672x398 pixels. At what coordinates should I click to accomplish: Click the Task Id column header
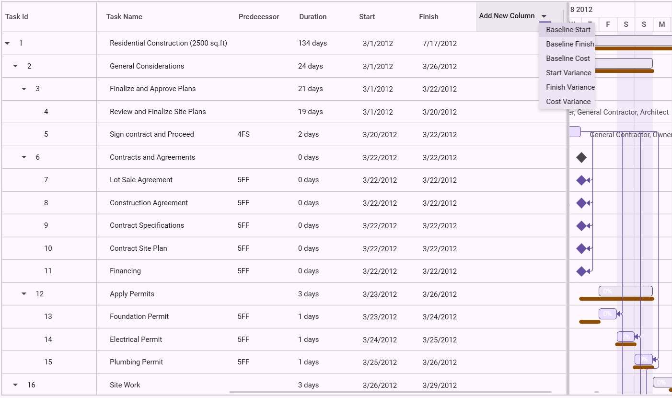(49, 17)
